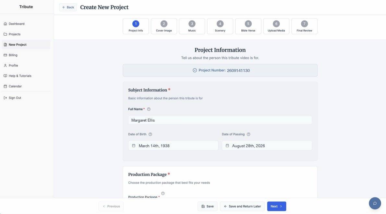Open Projects from the sidebar
The height and width of the screenshot is (214, 386).
(26, 34)
